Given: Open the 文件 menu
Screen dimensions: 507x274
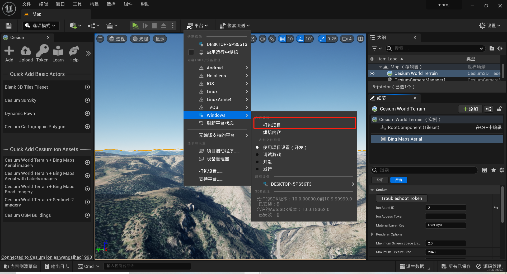Looking at the screenshot, I should point(27,4).
